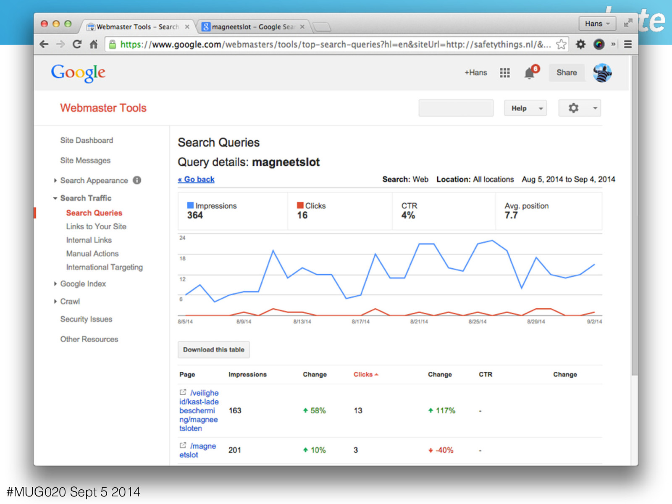The height and width of the screenshot is (504, 672).
Task: Switch to the Webmaster Tools tab
Action: [x=138, y=27]
